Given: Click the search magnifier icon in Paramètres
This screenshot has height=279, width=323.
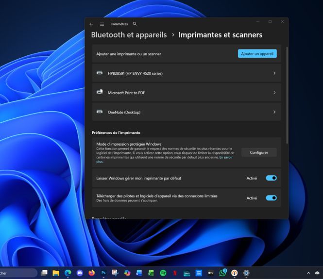Looking at the screenshot, I should (135, 24).
